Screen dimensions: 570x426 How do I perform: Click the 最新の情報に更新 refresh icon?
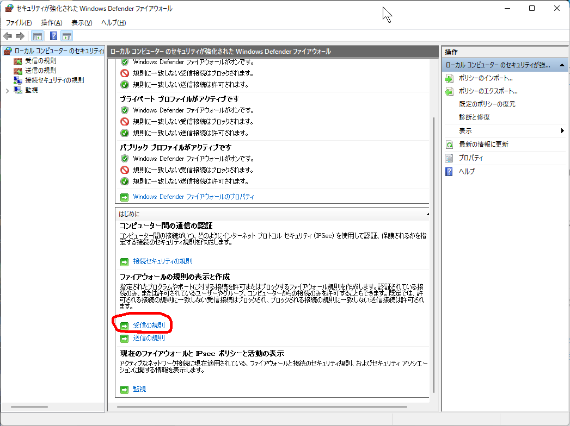click(x=449, y=145)
